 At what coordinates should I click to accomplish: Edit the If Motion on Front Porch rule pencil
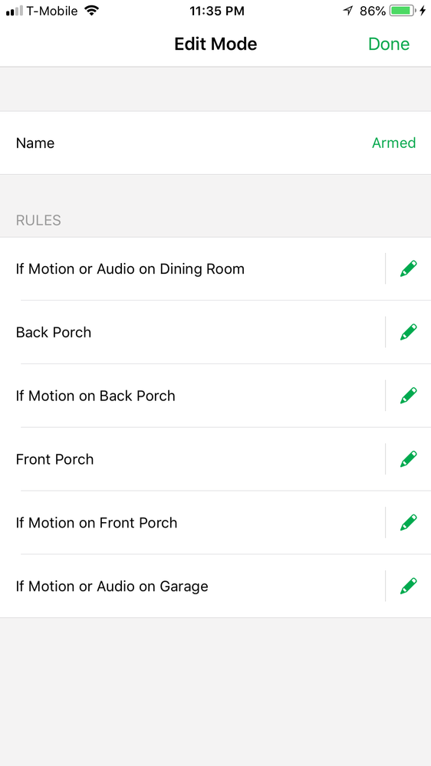pos(409,523)
